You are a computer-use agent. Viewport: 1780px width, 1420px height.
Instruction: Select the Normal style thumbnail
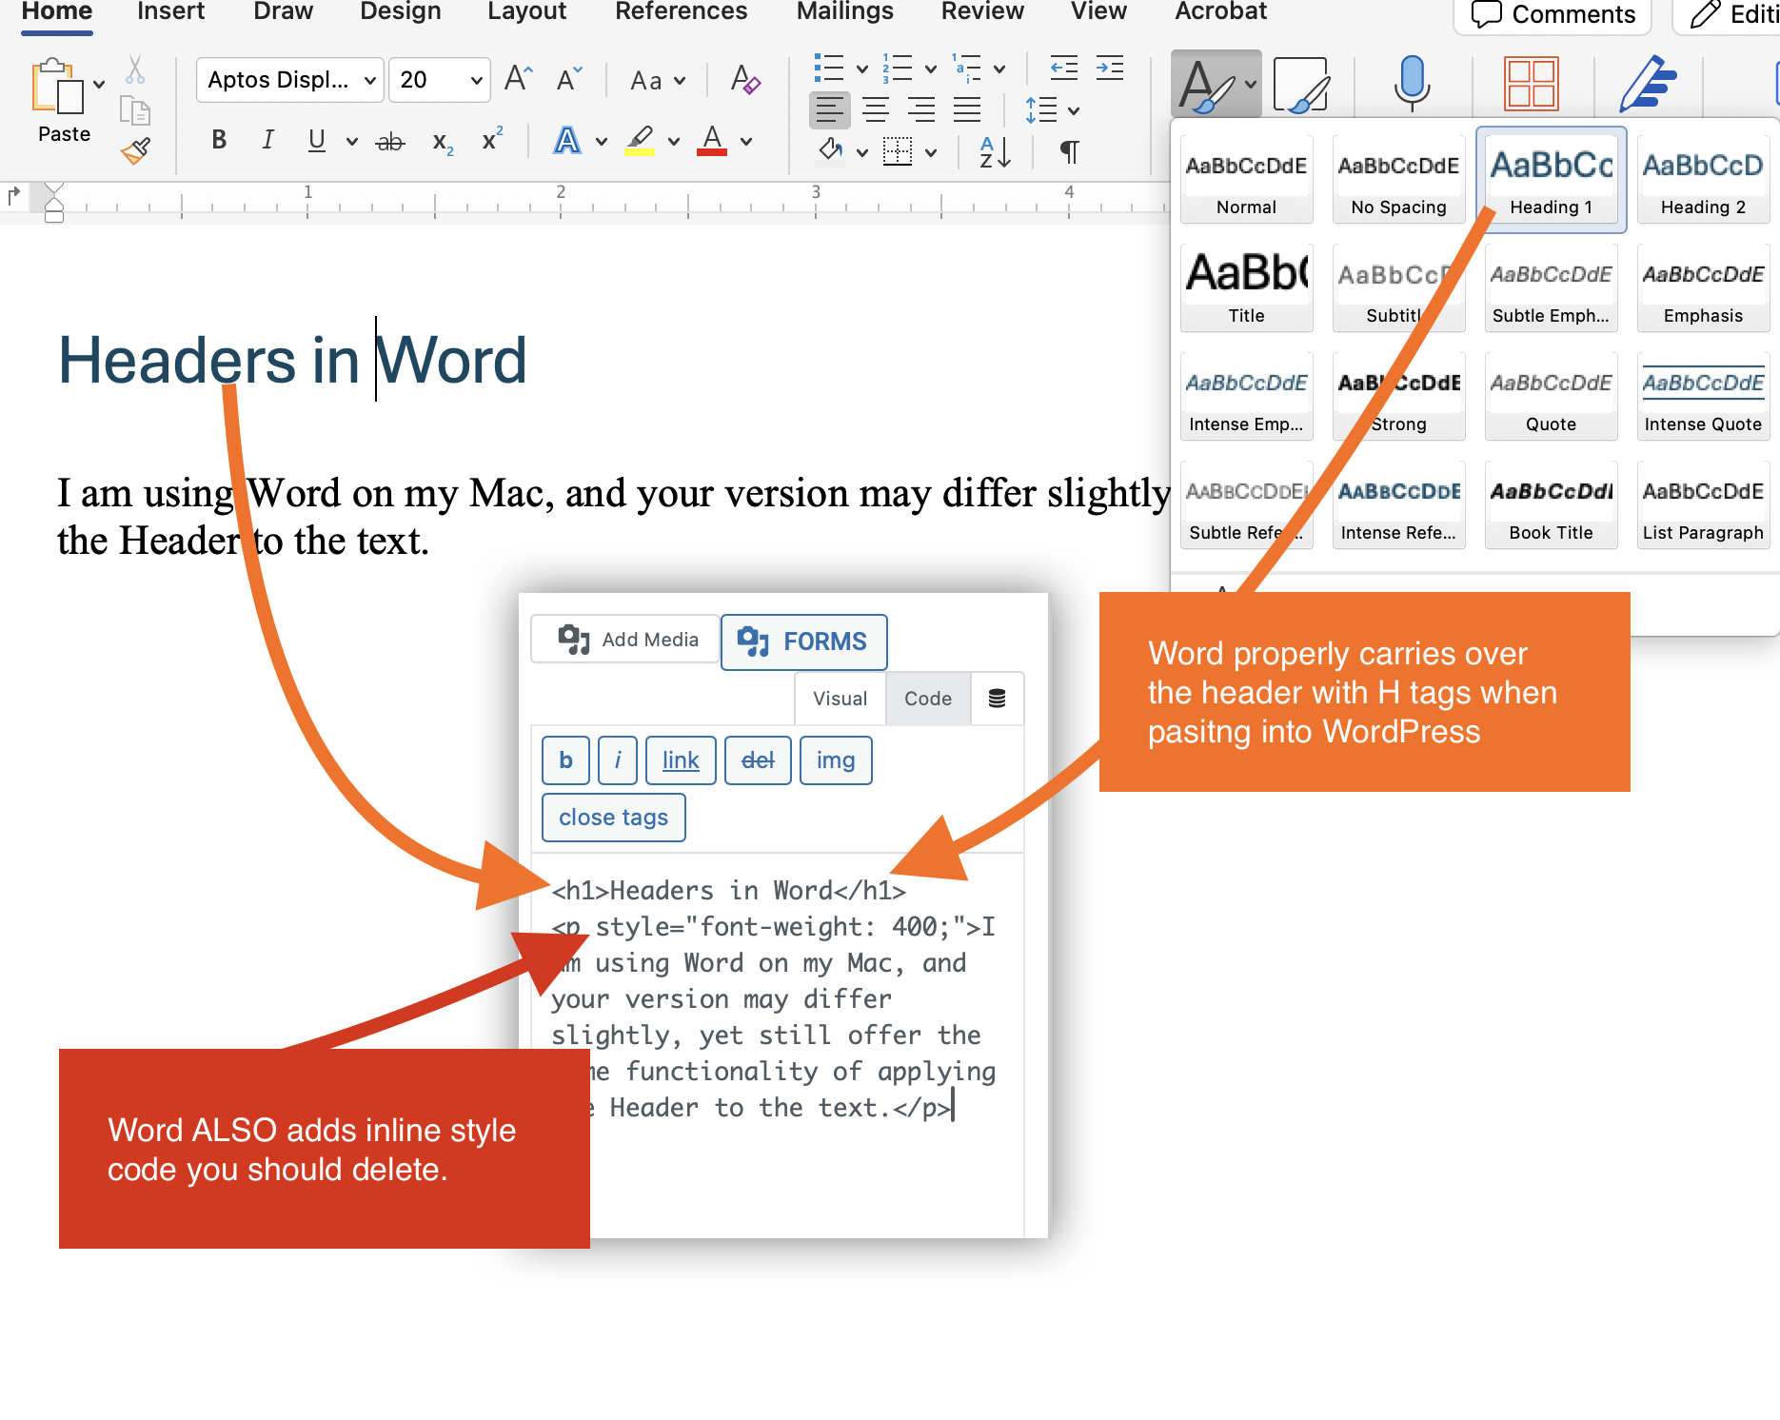(1246, 180)
